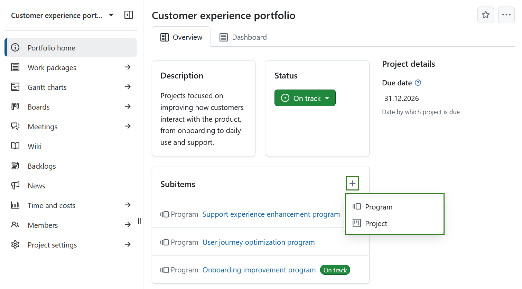Viewport: 522px width, 289px height.
Task: Open the more options ellipsis menu
Action: [x=506, y=15]
